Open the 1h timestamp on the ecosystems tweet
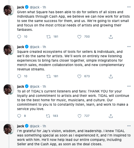The height and width of the screenshot is (148, 134). click(44, 47)
